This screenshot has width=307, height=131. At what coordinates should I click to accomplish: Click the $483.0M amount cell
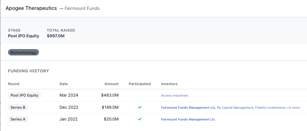pos(110,95)
